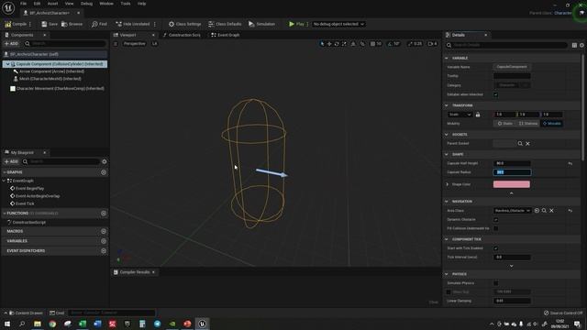This screenshot has width=587, height=330.
Task: Open the Find tool in the toolbar
Action: tap(100, 24)
